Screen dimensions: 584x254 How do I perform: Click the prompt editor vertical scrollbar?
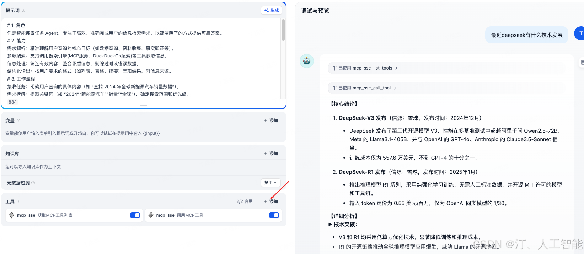tap(283, 30)
